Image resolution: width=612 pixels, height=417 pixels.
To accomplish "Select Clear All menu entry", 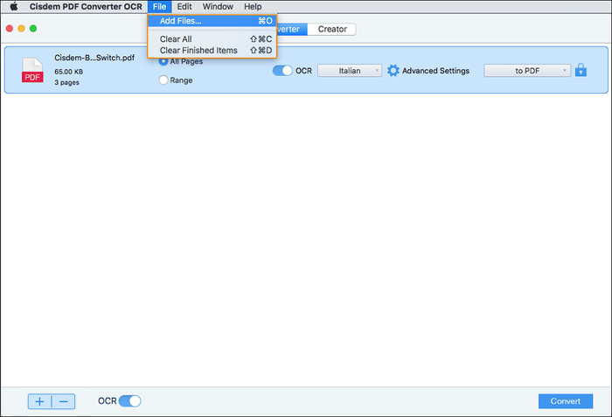I will pyautogui.click(x=176, y=39).
